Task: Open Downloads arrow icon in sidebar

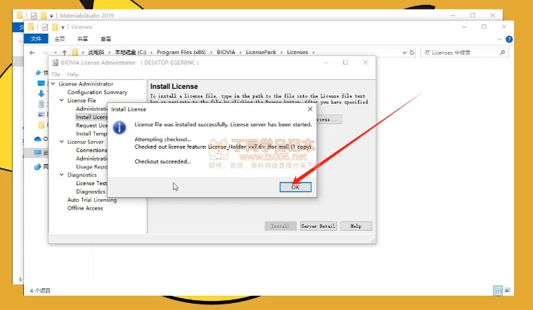Action: click(41, 93)
